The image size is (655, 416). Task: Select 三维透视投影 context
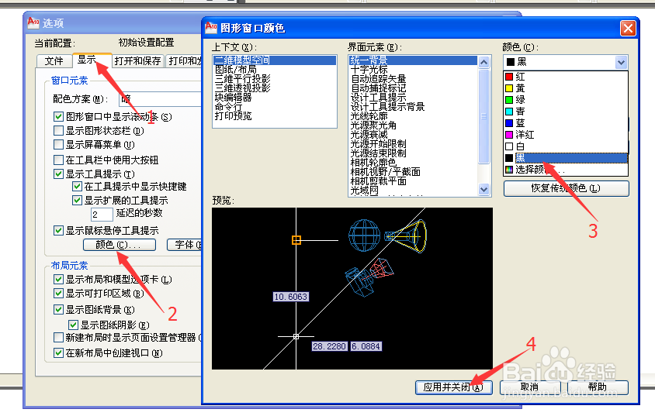pos(243,88)
